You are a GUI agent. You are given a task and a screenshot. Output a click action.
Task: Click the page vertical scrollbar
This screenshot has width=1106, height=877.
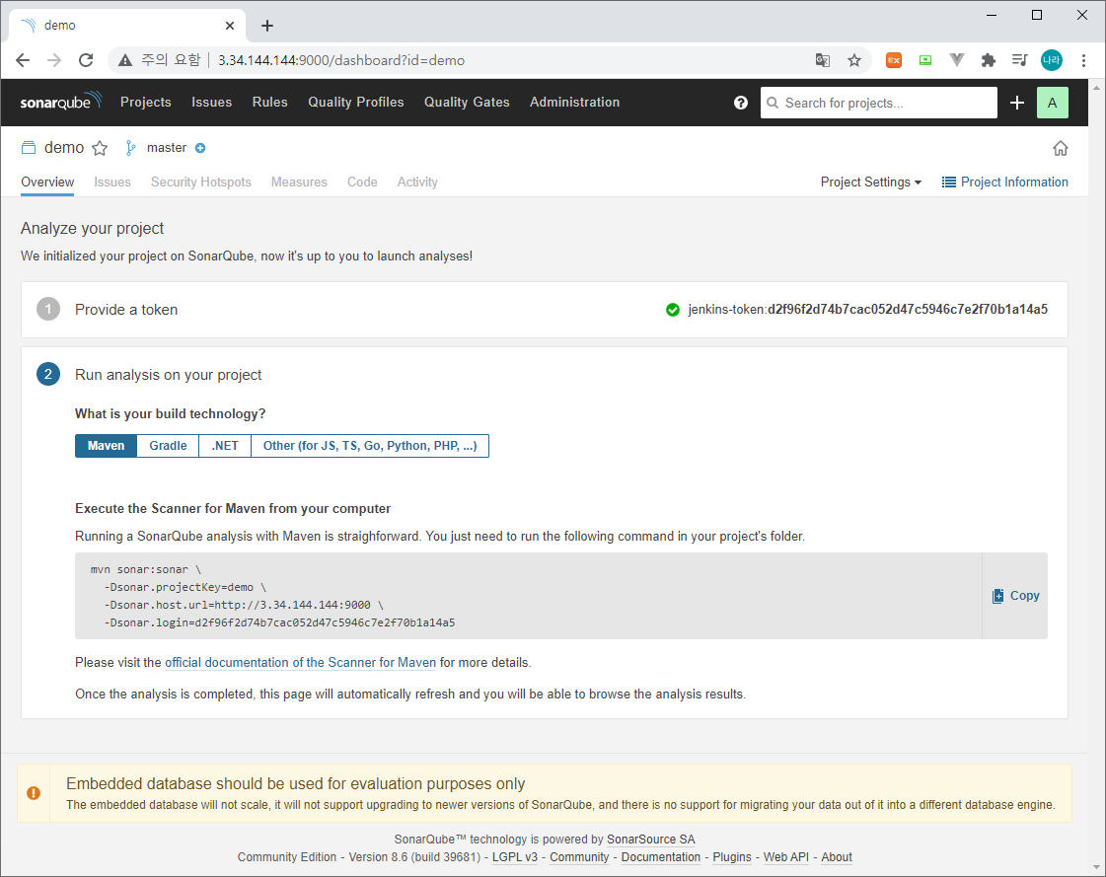(x=1096, y=477)
